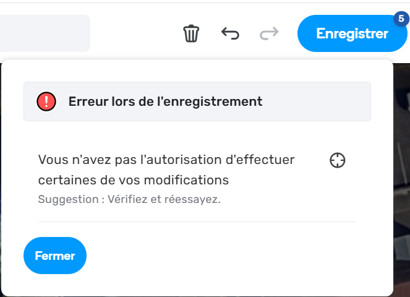Viewport: 410px width, 297px height.
Task: Save changes with the Enregistrer button
Action: (x=352, y=33)
